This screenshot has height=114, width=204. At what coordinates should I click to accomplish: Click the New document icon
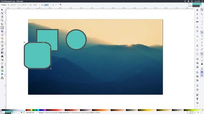(197, 10)
